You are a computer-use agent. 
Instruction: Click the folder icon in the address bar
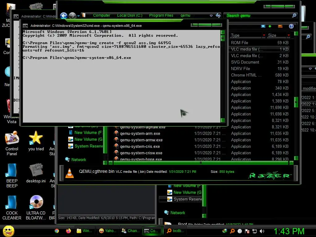click(84, 15)
